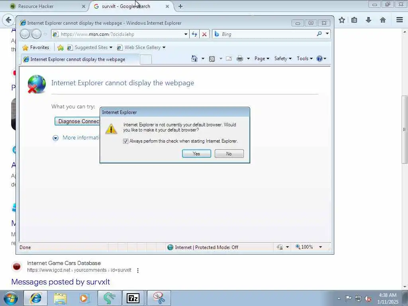Viewport: 408px width, 306px height.
Task: Click the new tab button in IE
Action: 146,60
